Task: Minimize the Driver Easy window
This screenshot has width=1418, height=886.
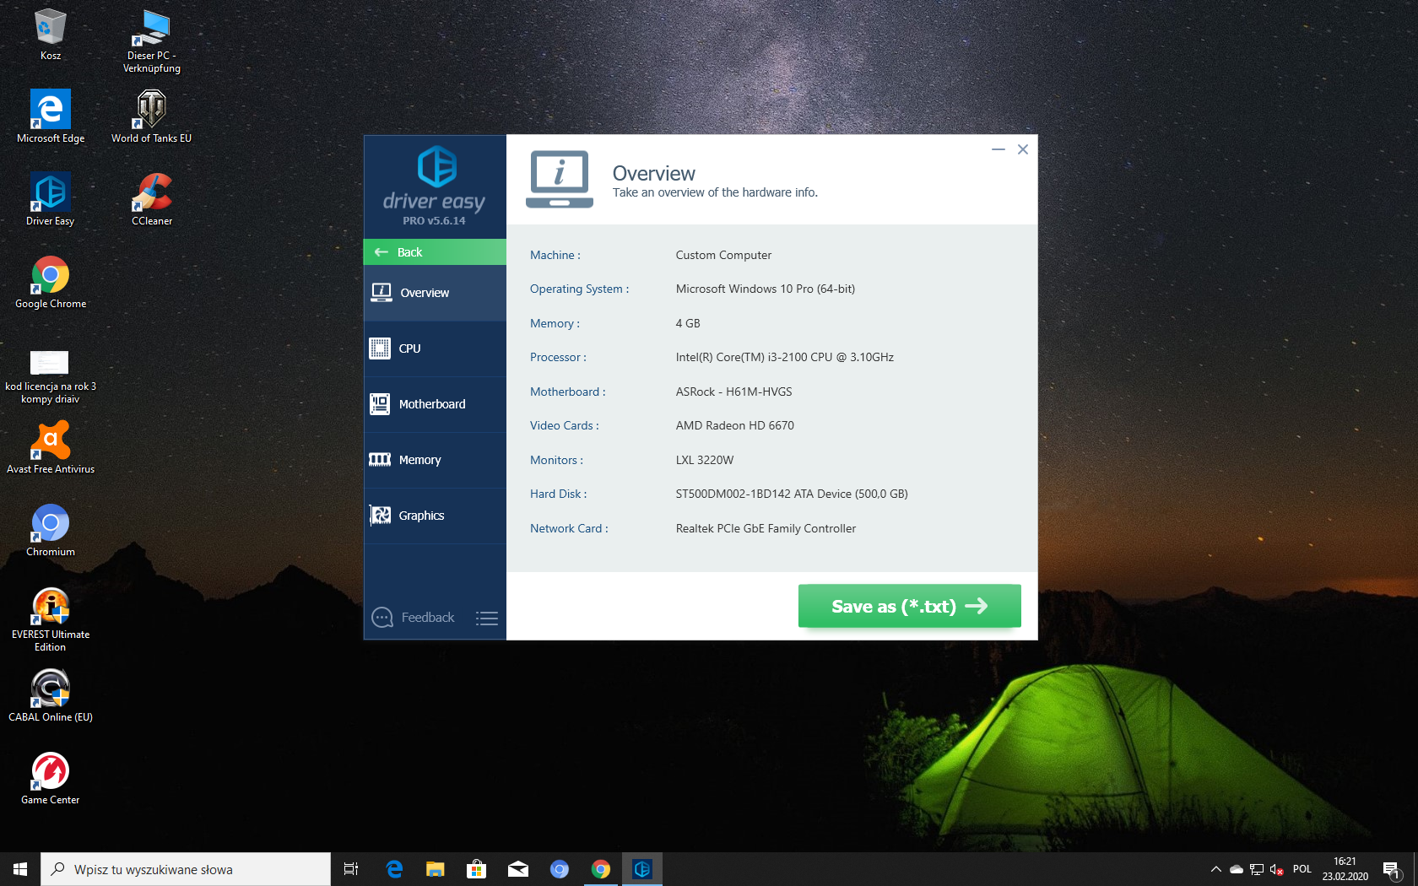Action: [999, 149]
